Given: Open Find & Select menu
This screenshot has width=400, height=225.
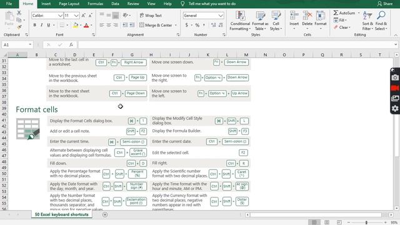Looking at the screenshot, I should (x=381, y=21).
